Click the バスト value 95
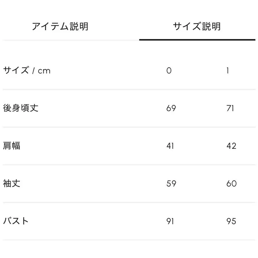Screen dimensions: 258x258 coord(230,221)
